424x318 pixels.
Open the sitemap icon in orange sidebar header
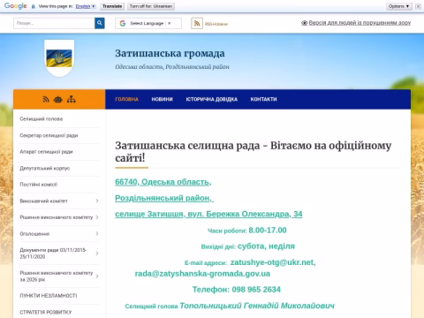pyautogui.click(x=71, y=99)
